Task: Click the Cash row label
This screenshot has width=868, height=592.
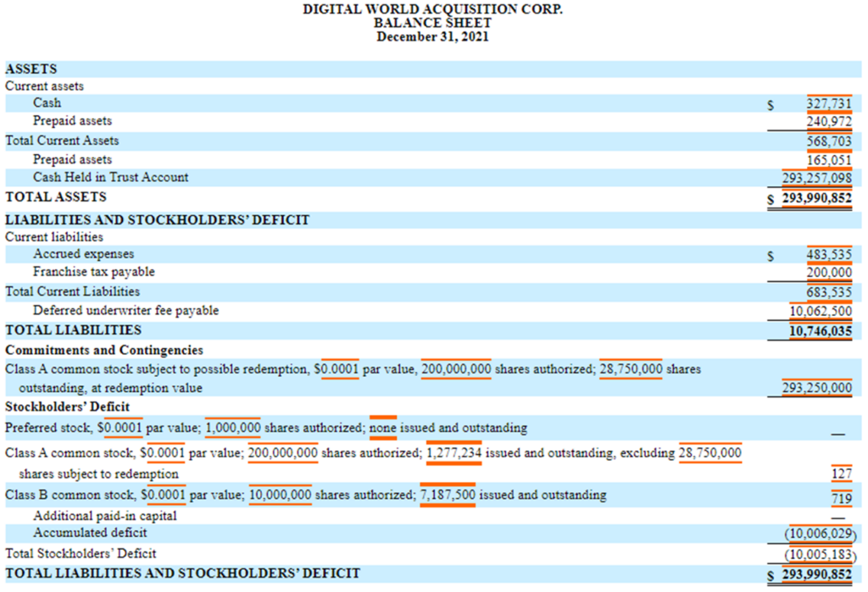Action: 47,103
